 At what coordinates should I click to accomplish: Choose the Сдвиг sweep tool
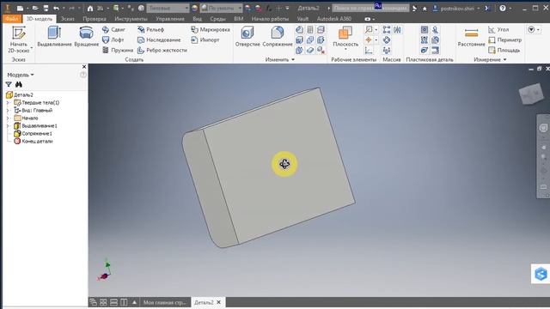pyautogui.click(x=113, y=30)
